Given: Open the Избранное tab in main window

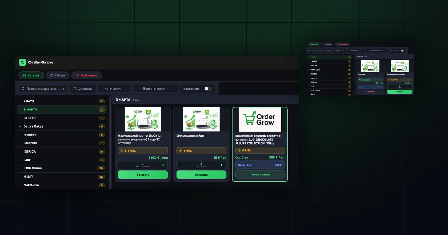Looking at the screenshot, I should (x=87, y=75).
